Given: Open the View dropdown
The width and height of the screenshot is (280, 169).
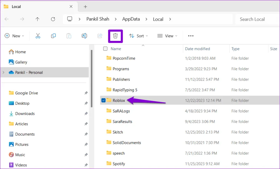Looking at the screenshot, I should pos(167,36).
